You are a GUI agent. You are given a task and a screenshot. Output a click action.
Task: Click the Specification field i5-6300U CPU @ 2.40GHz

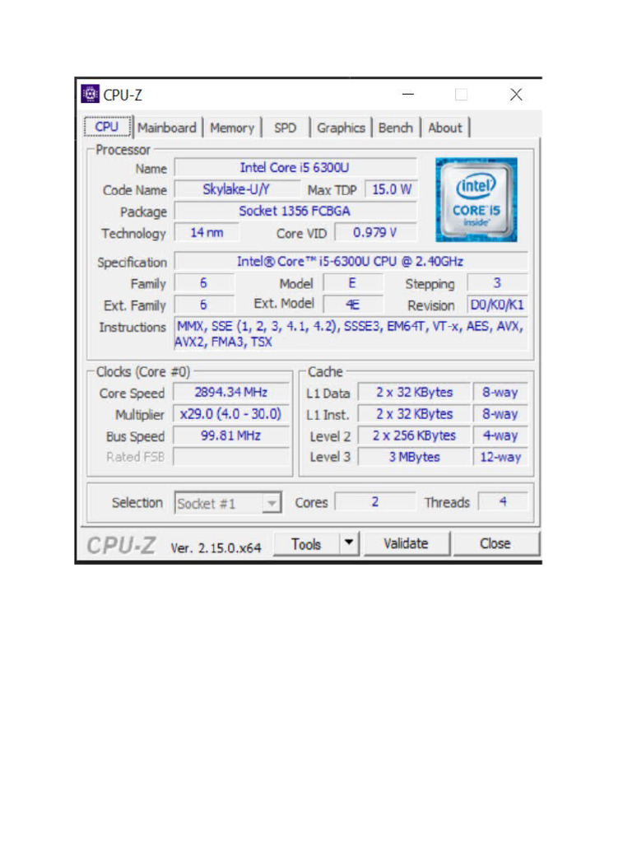[351, 261]
